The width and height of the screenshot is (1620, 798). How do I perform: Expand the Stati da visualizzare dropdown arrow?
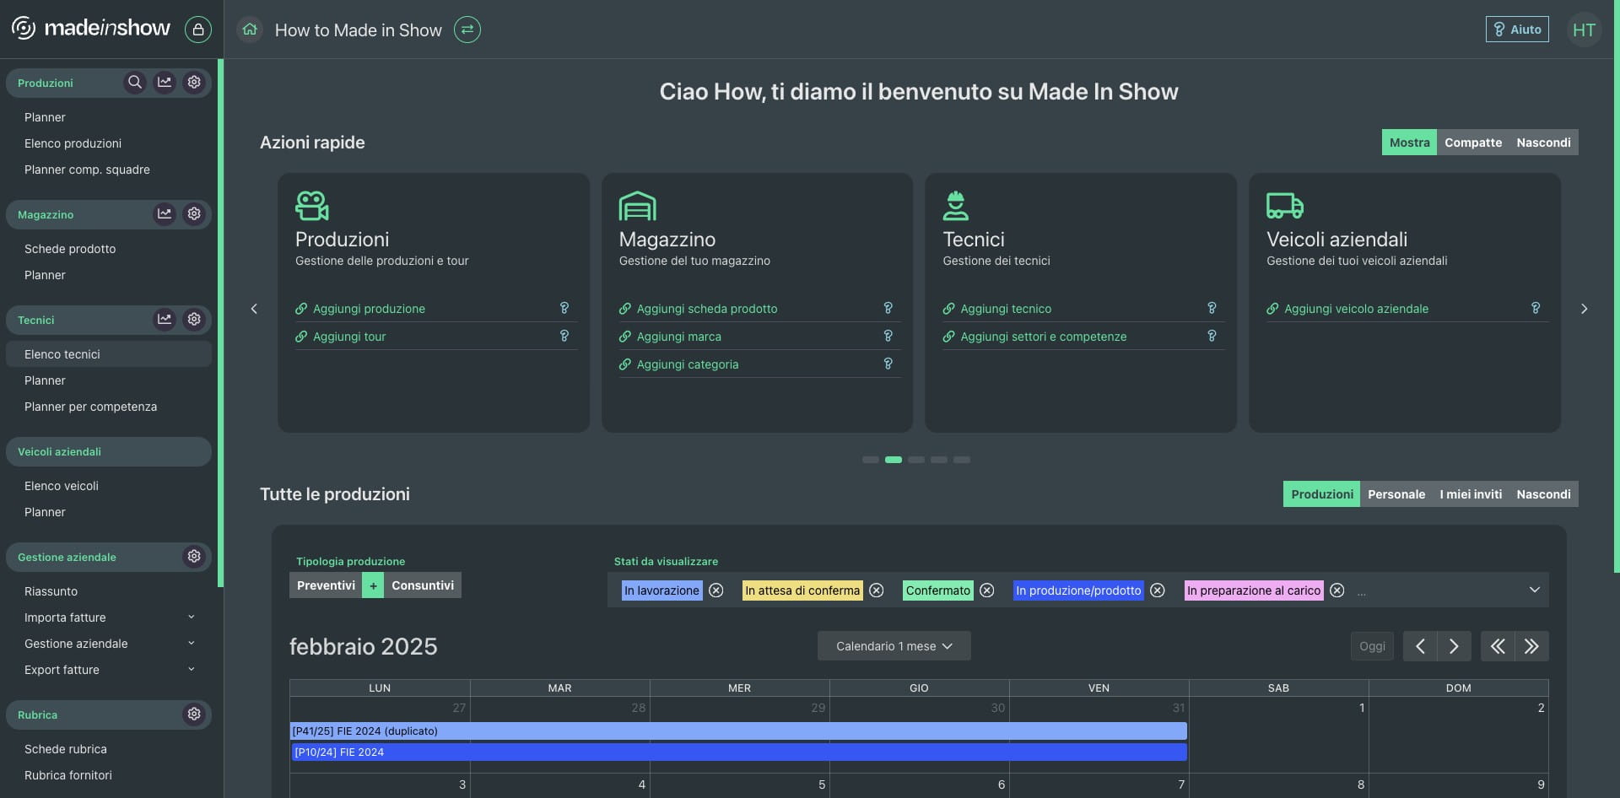tap(1534, 590)
